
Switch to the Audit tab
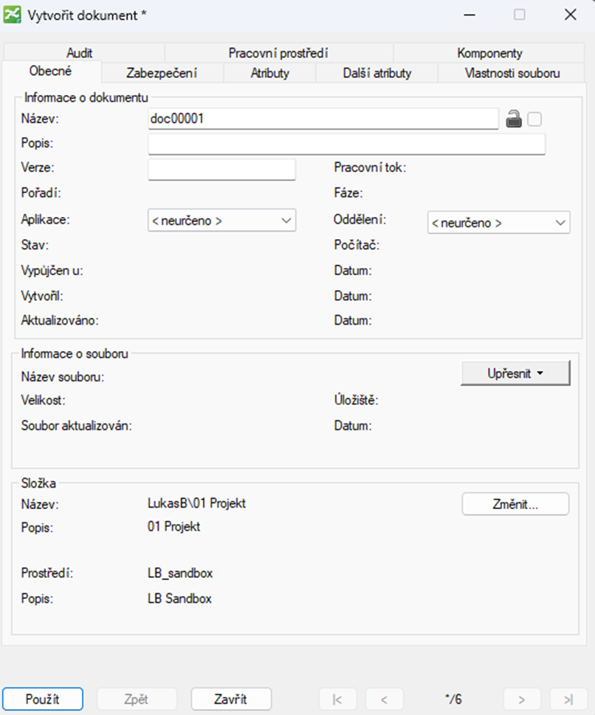coord(79,53)
